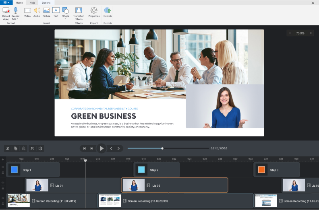Lock the Screen Recording track
319x210 pixels.
point(3,204)
